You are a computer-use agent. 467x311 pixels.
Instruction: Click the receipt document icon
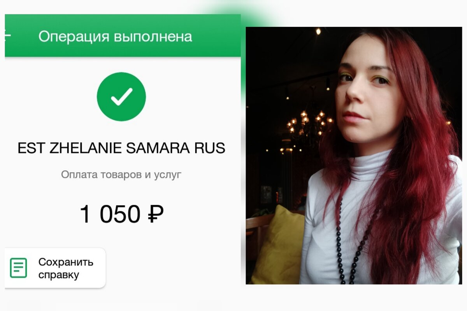click(19, 268)
